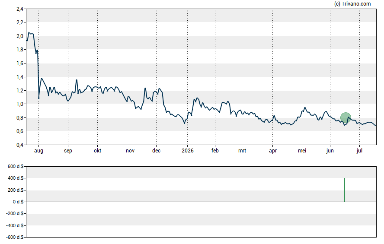Select the 'aug' month label
Image resolution: width=384 pixels, height=244 pixels.
(38, 151)
